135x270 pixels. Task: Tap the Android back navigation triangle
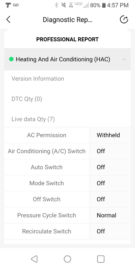[x=34, y=259]
